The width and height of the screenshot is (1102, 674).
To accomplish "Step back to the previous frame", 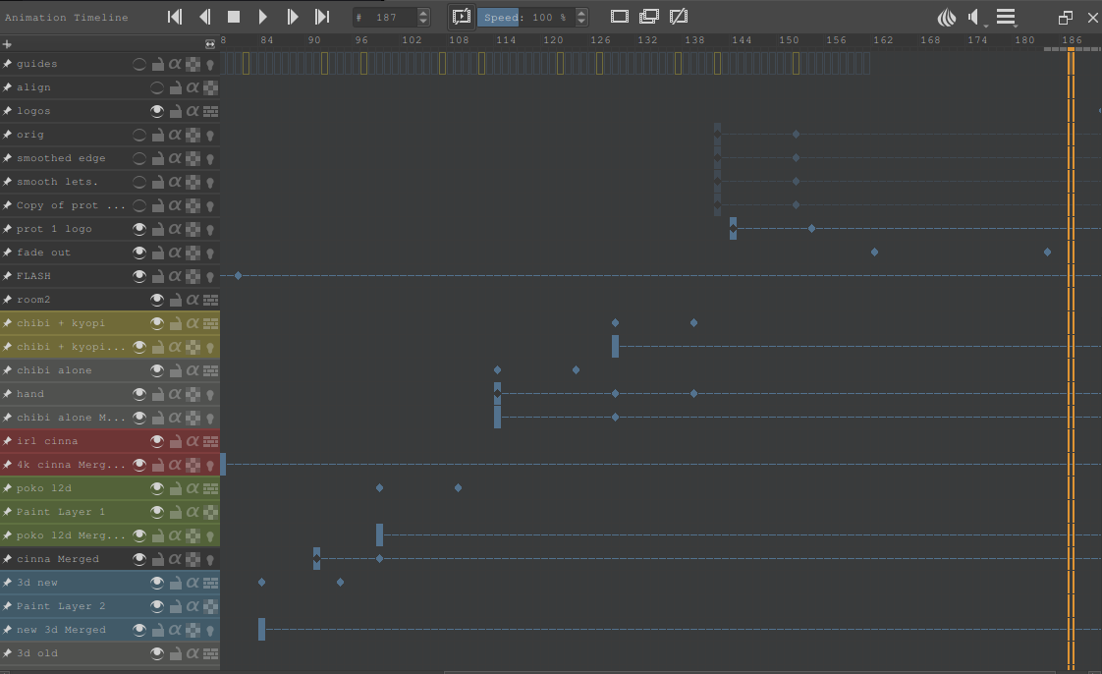I will (204, 17).
